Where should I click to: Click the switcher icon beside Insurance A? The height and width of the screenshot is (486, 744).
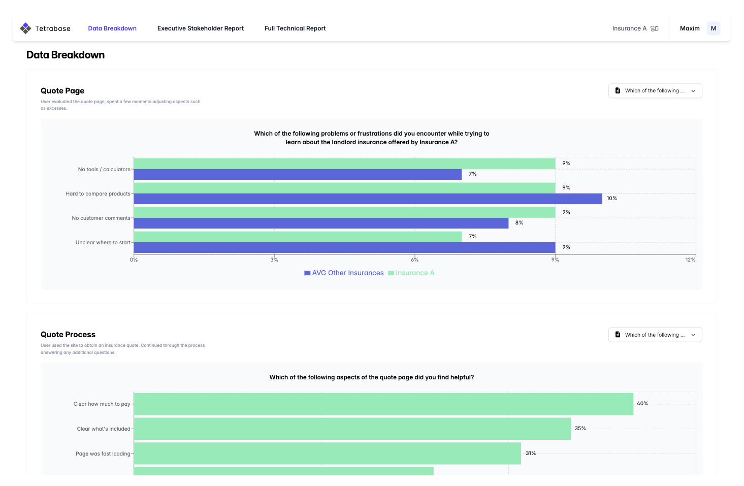pos(655,28)
